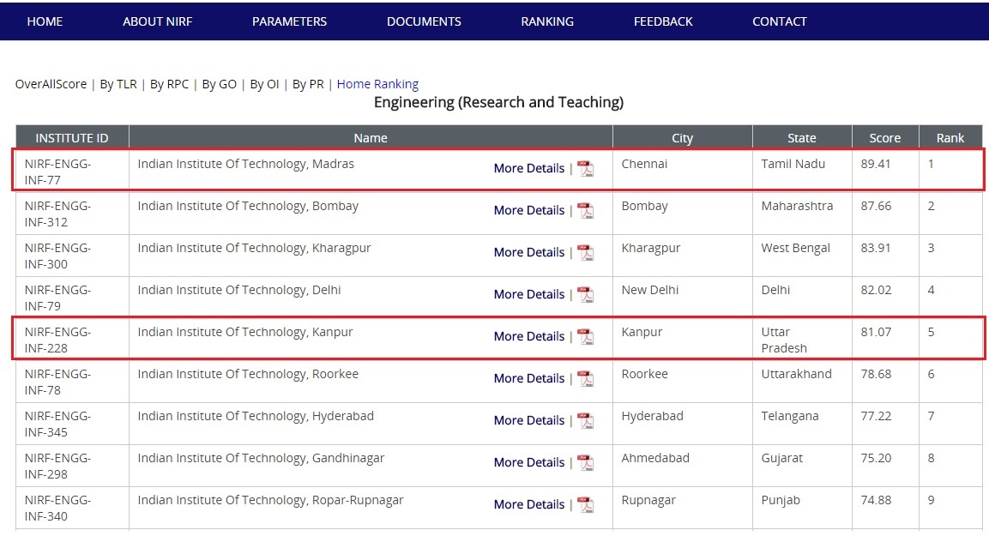Open the FEEDBACK page

coord(663,21)
